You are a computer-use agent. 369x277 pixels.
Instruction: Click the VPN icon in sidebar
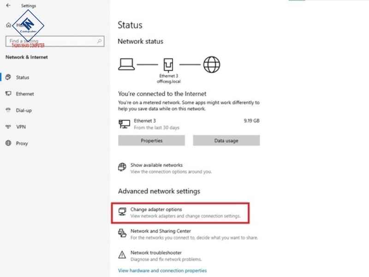pyautogui.click(x=8, y=126)
